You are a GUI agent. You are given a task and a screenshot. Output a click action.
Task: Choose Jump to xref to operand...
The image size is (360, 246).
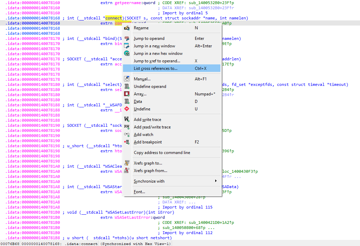(x=157, y=61)
